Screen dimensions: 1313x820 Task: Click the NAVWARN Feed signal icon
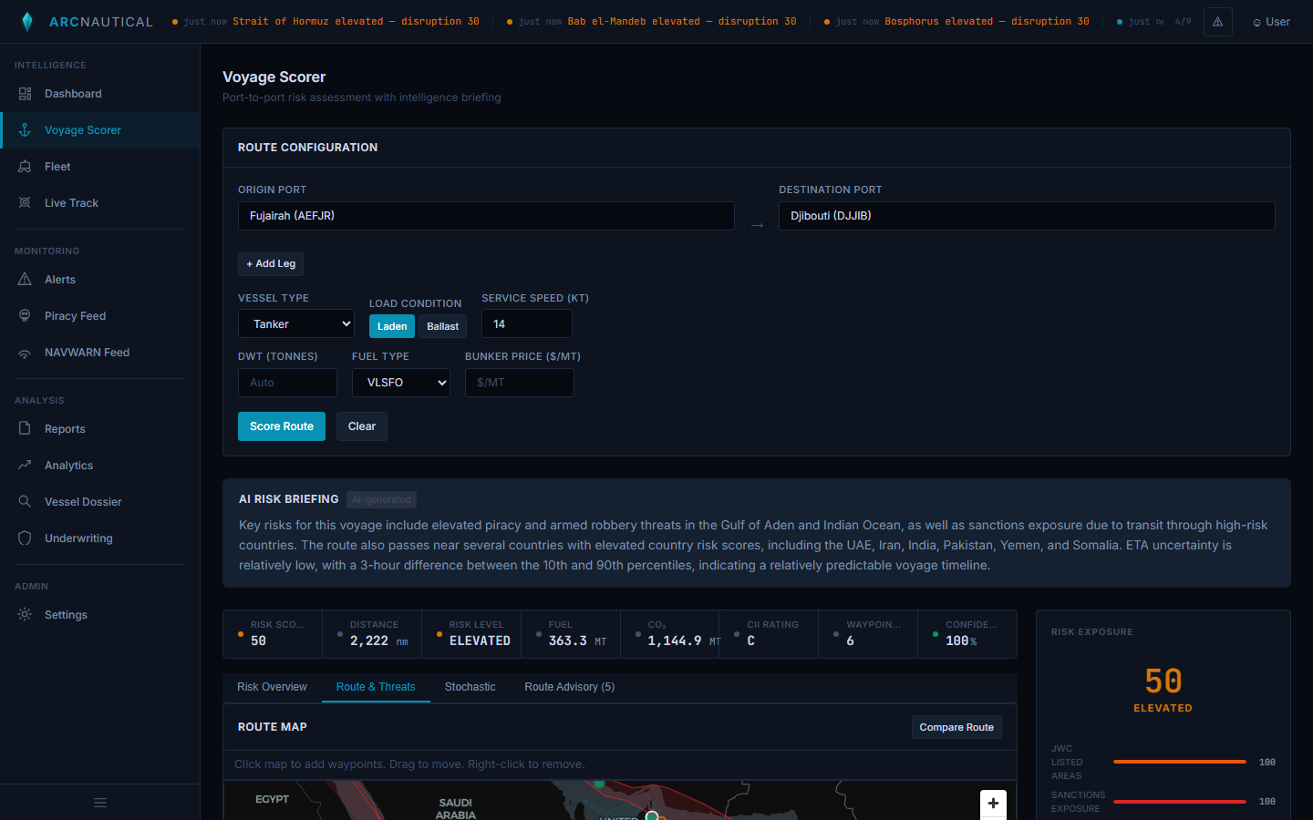tap(25, 353)
